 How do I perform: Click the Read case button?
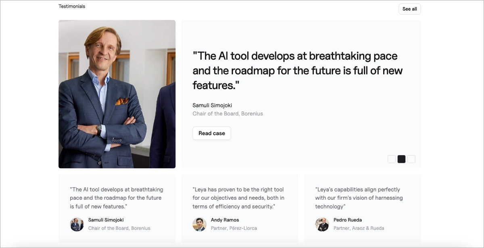click(211, 133)
